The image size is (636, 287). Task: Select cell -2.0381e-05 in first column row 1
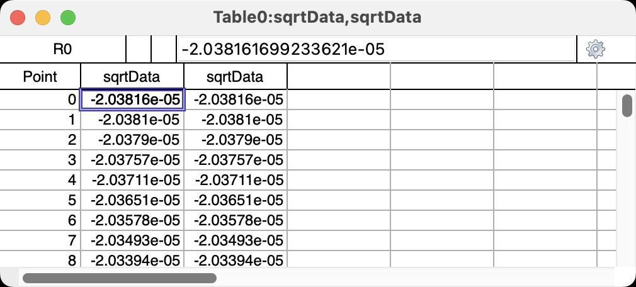tap(132, 120)
